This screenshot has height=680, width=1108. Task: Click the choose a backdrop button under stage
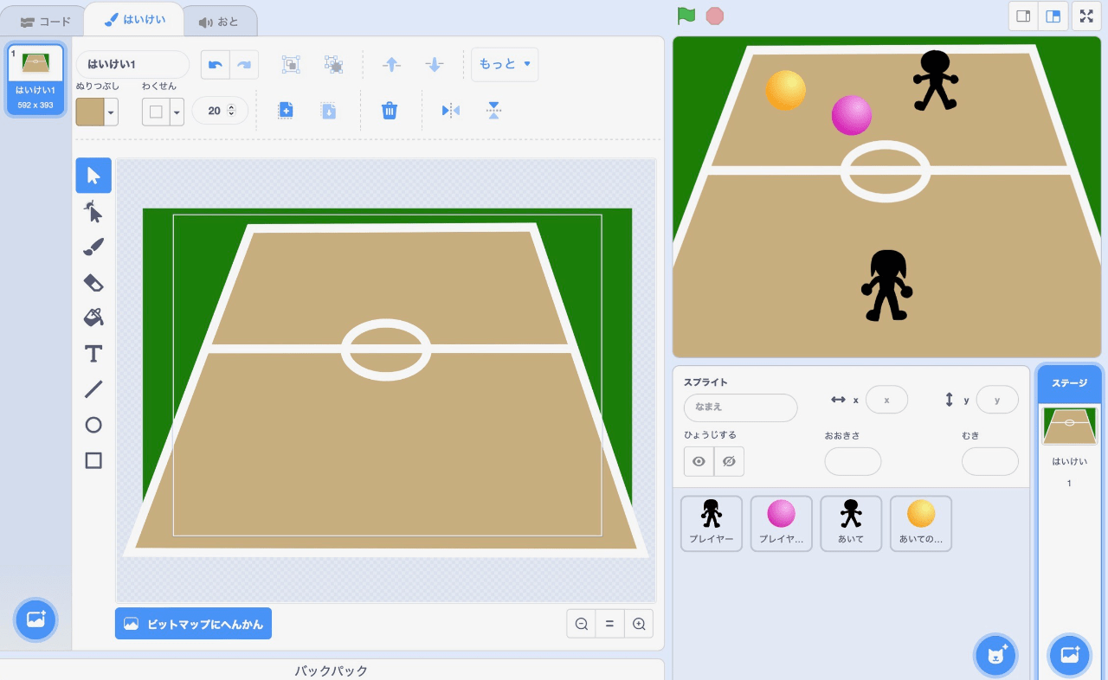1070,656
